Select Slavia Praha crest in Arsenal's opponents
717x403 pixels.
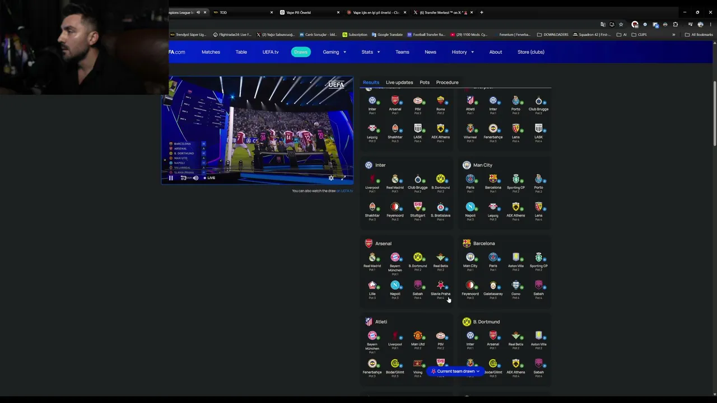click(x=440, y=285)
